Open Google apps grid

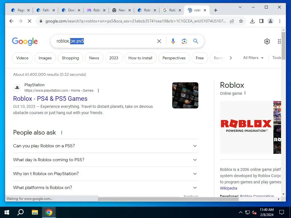279,41
